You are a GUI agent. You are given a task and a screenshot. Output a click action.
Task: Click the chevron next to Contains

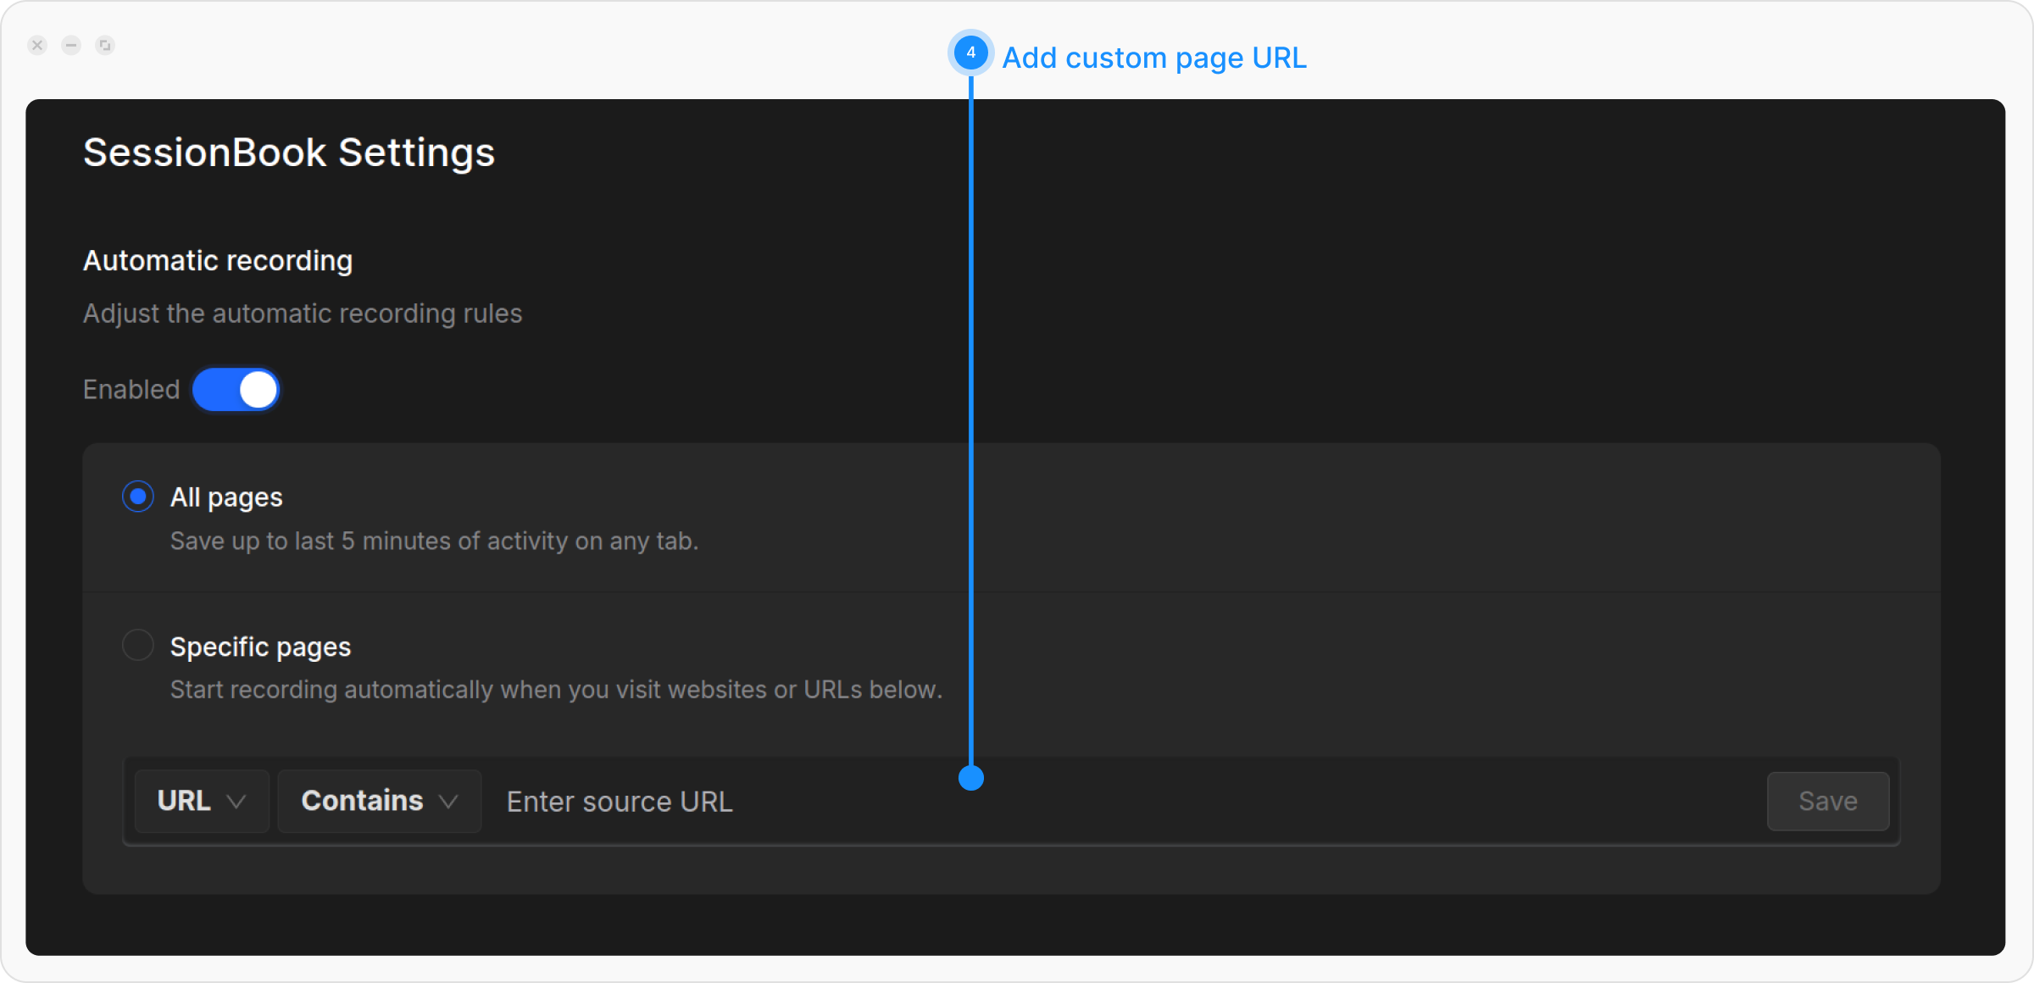click(x=448, y=802)
